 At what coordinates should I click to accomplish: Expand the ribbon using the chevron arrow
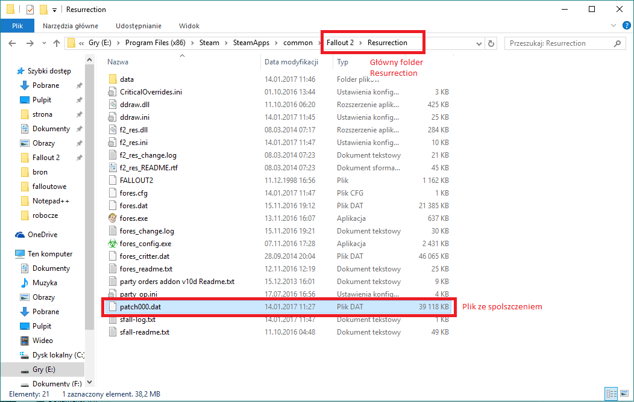point(614,26)
